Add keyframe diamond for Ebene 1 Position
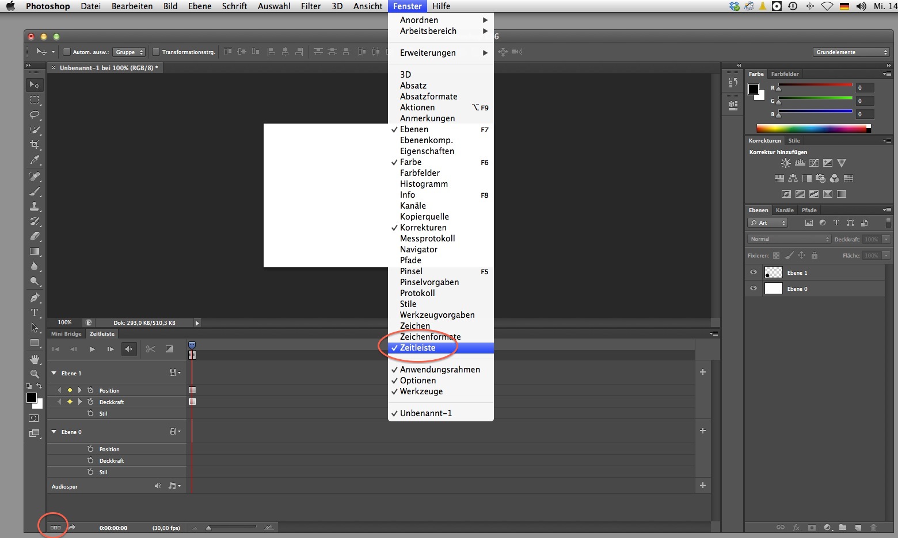The image size is (898, 538). point(70,390)
